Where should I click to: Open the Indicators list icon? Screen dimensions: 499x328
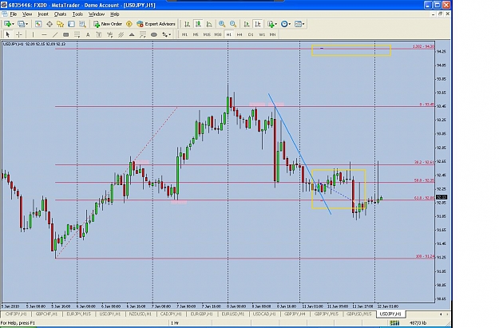271,24
